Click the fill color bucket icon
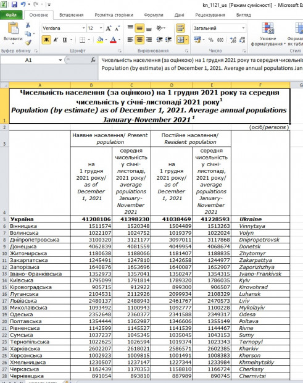Viewport: 303px width, 383px height. click(x=100, y=40)
